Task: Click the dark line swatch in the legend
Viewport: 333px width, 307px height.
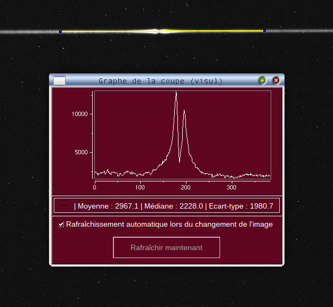Action: pos(64,206)
